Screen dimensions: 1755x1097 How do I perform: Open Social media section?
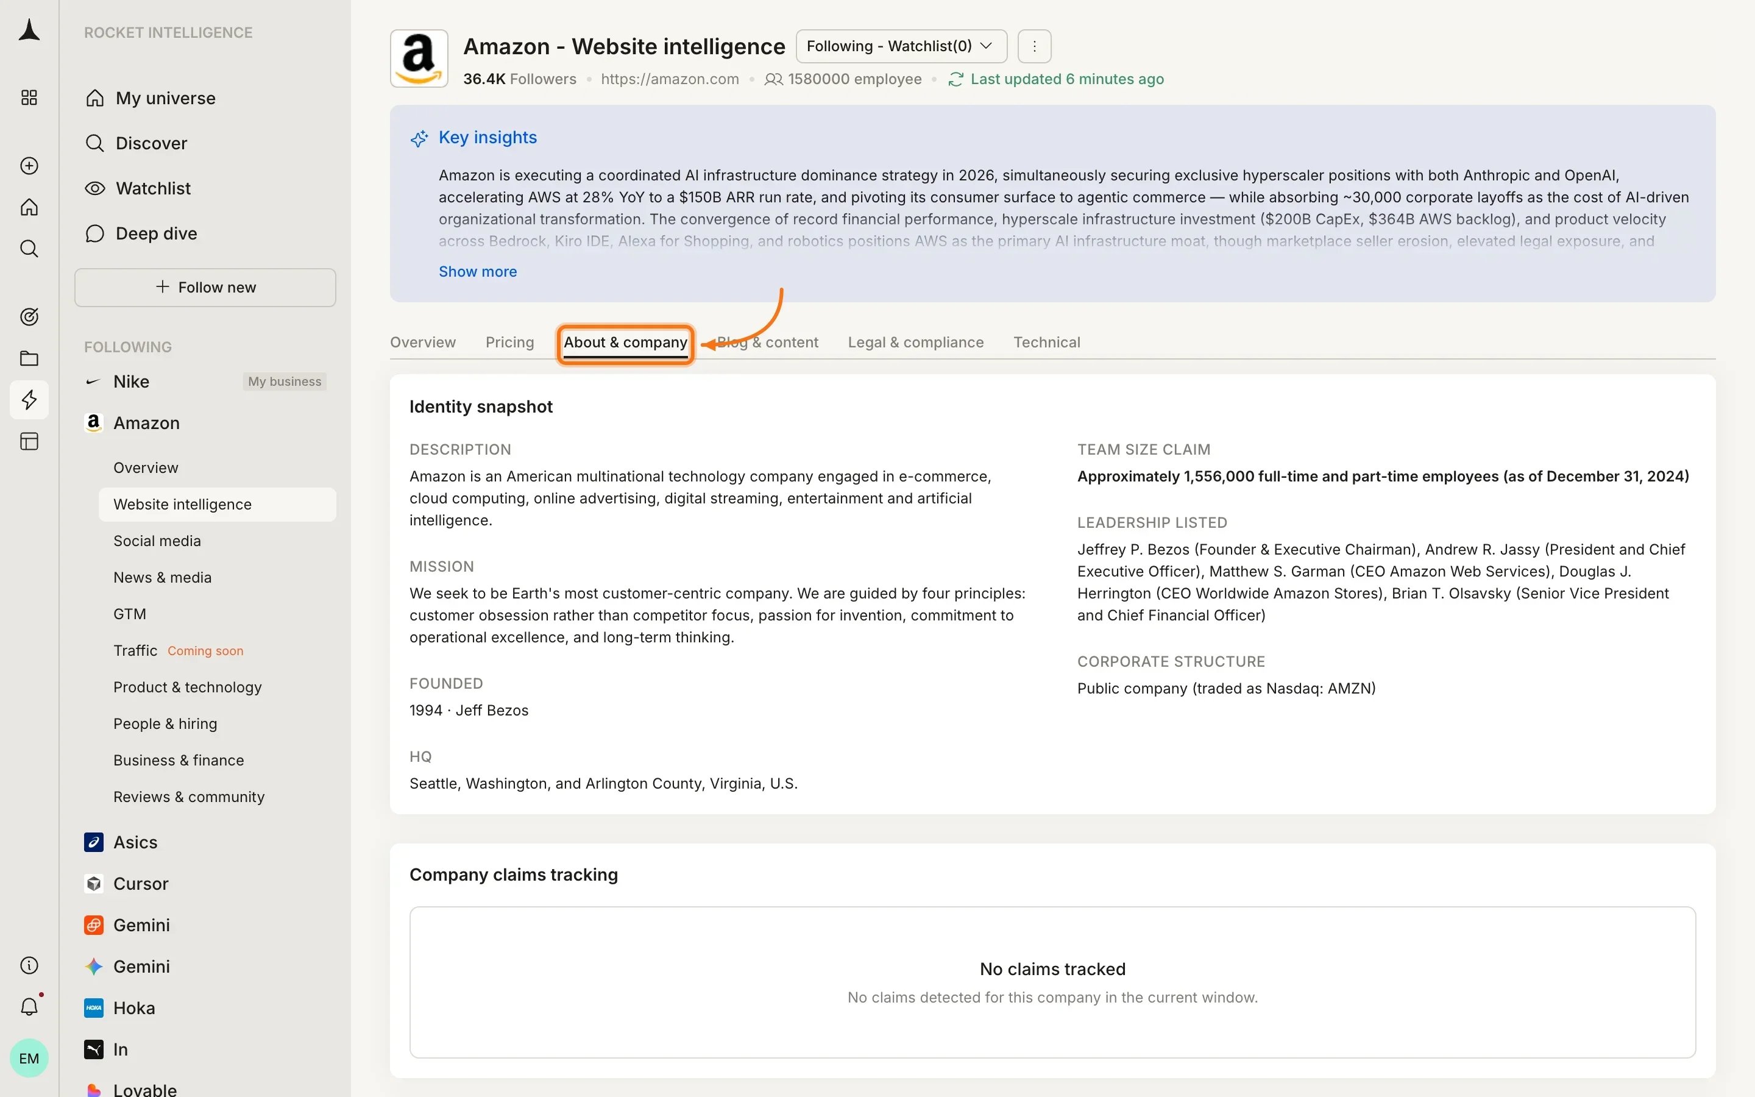(x=157, y=541)
